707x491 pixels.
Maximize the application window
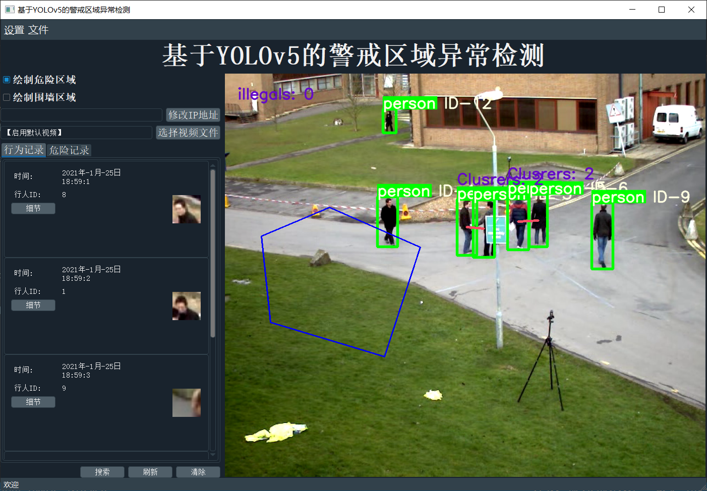662,10
